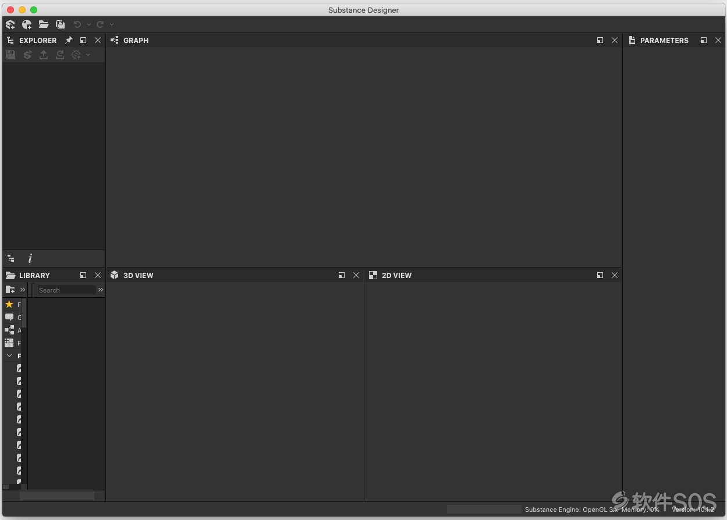Undo the last action

pyautogui.click(x=77, y=24)
